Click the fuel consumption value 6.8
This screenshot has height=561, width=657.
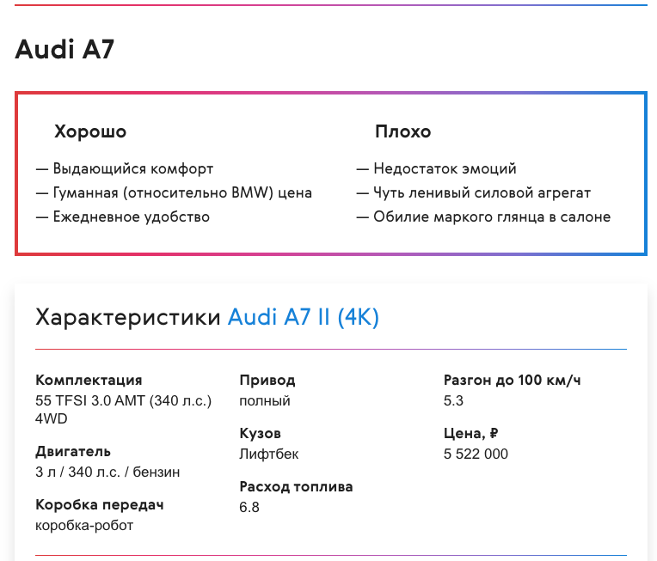(249, 508)
